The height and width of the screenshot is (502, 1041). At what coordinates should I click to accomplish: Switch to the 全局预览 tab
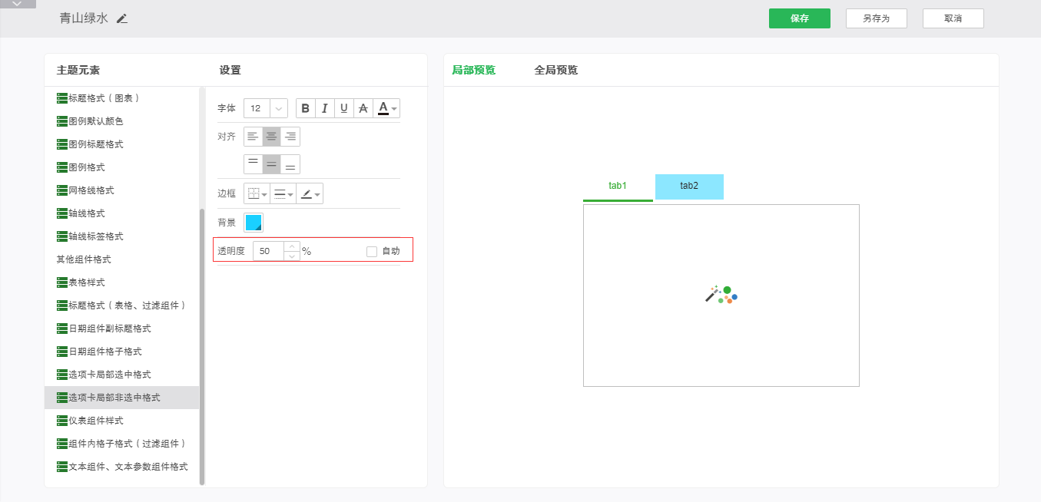(x=555, y=70)
